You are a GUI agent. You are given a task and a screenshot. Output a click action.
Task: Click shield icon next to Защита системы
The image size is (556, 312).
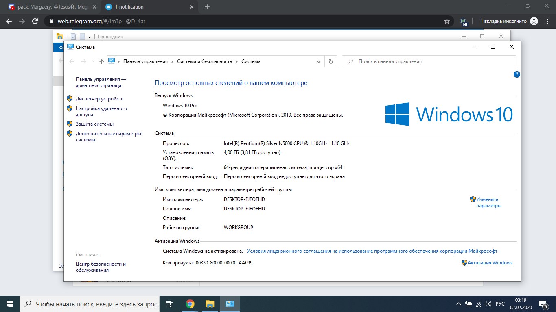tap(70, 124)
